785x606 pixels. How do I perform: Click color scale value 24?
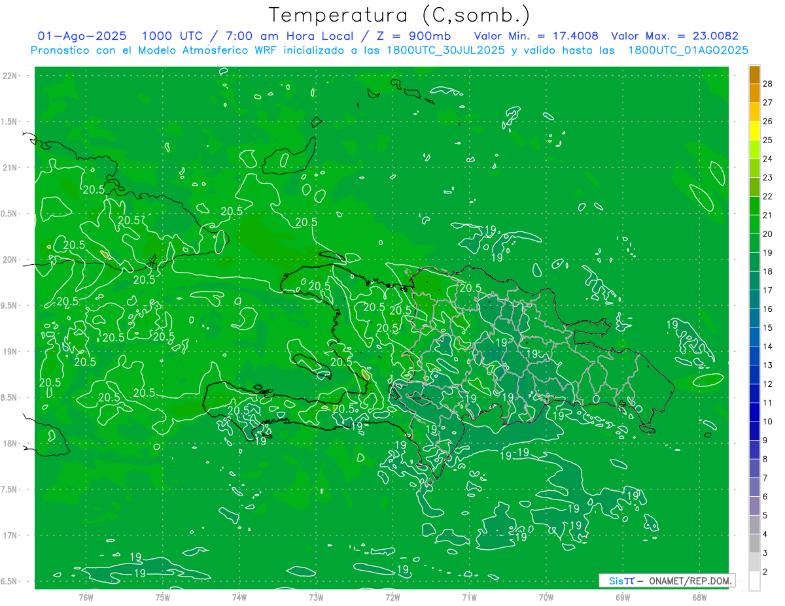coord(768,159)
